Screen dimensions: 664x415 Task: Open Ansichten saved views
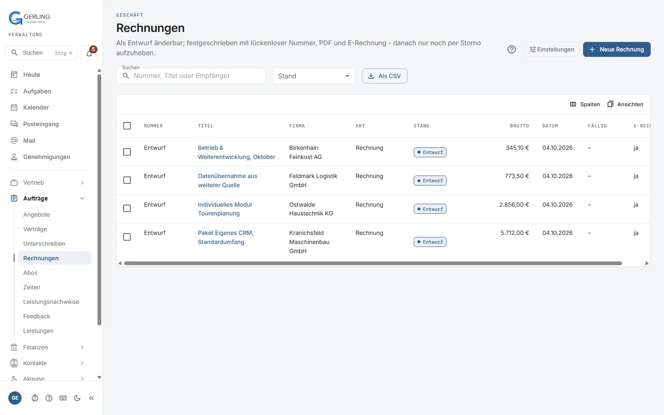625,104
